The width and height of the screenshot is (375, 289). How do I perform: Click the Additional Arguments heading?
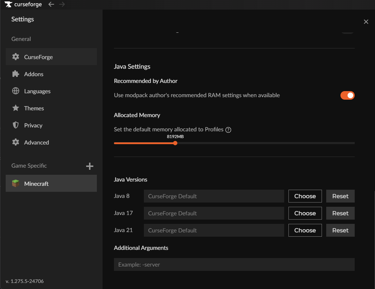[x=141, y=248]
